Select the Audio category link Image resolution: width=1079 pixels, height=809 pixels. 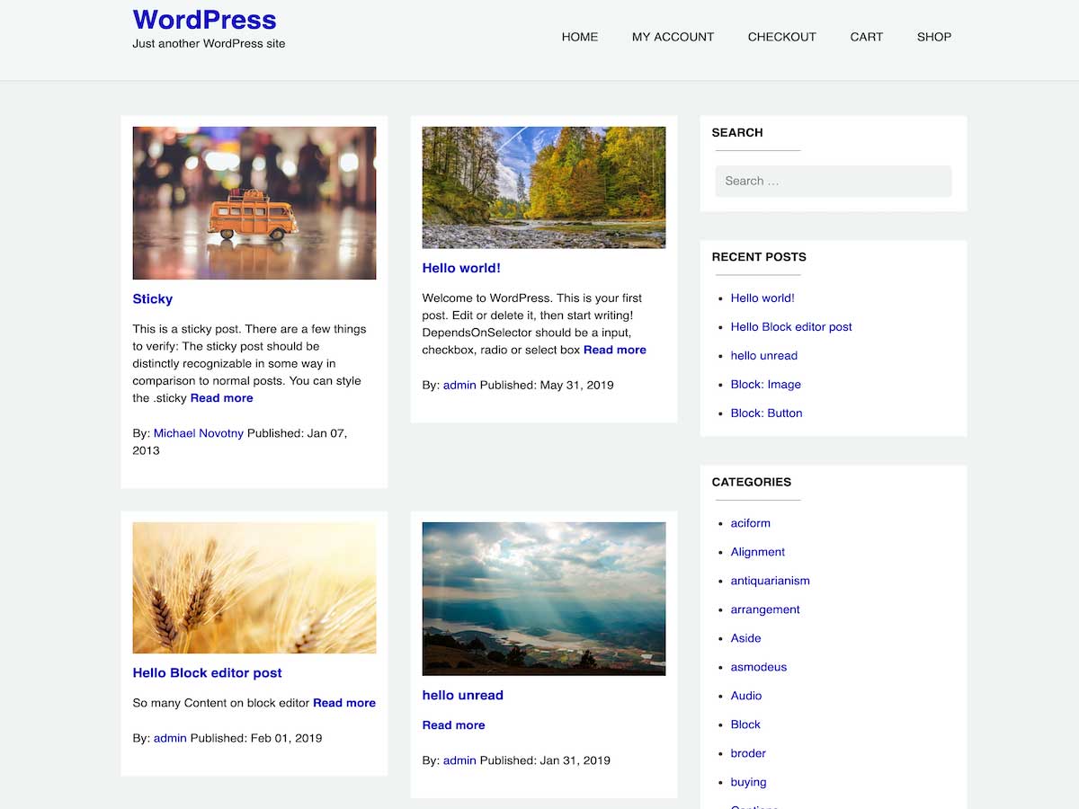[745, 696]
